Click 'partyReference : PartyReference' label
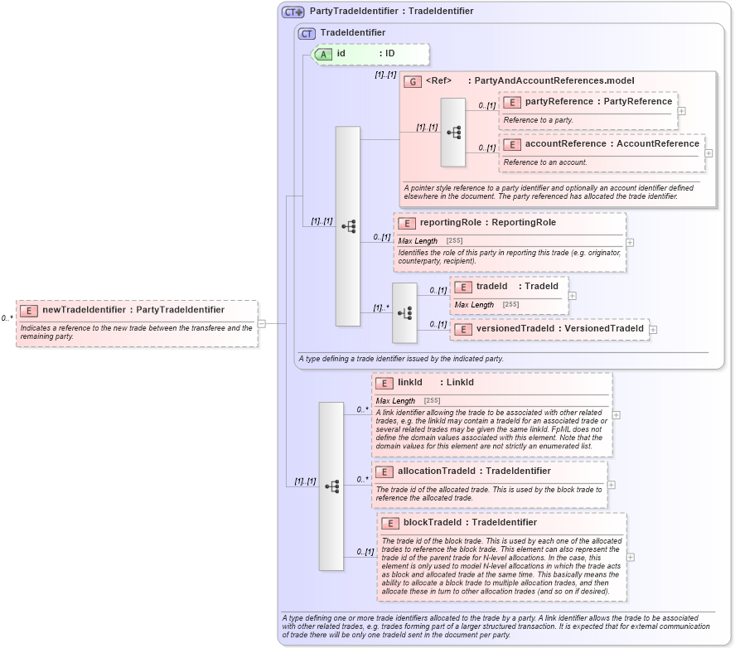The height and width of the screenshot is (648, 735). [x=598, y=101]
